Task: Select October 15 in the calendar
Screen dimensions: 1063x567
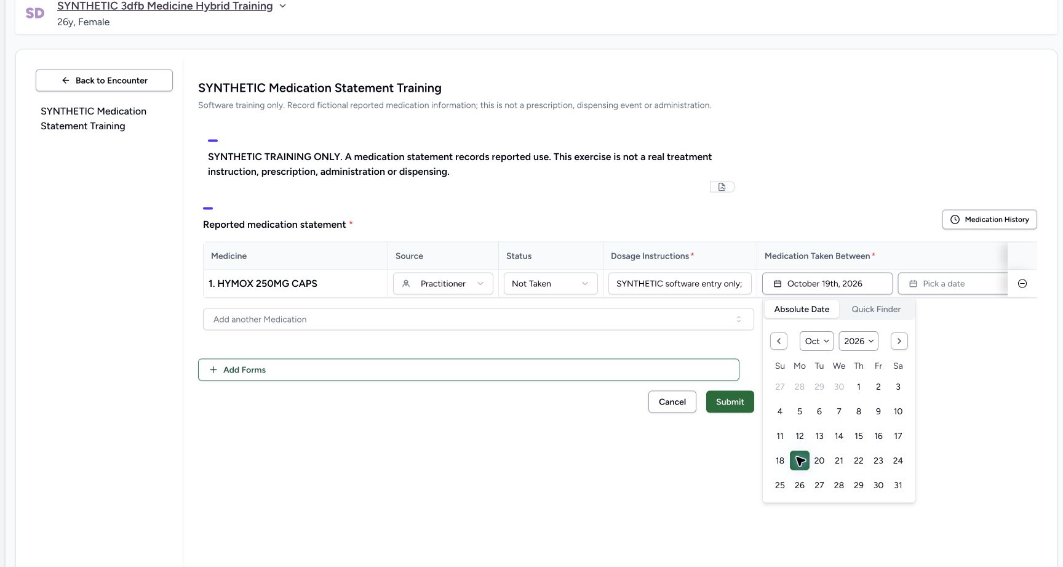Action: click(x=859, y=436)
